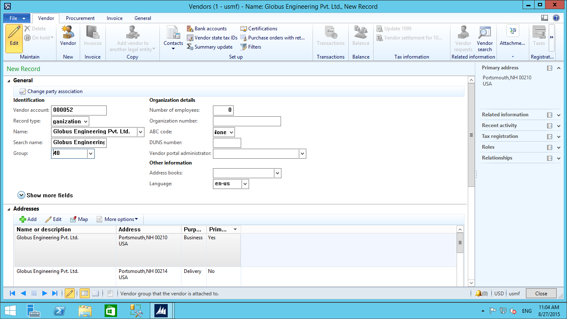The height and width of the screenshot is (319, 567).
Task: Open the PowerShell taskbar icon
Action: (59, 311)
